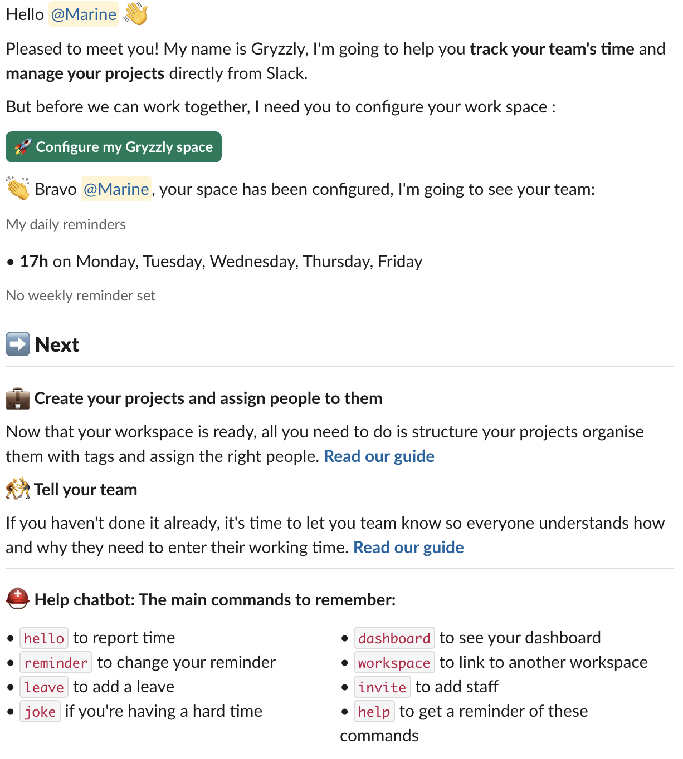Click the joke command code tag

(x=40, y=711)
